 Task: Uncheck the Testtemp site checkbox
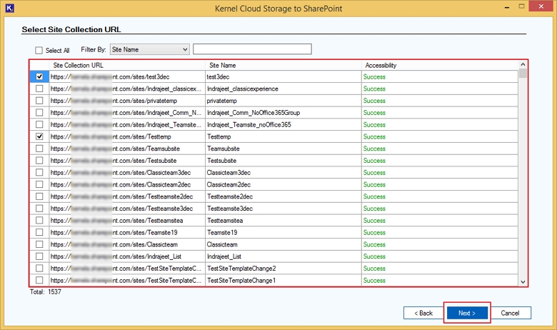click(x=39, y=136)
